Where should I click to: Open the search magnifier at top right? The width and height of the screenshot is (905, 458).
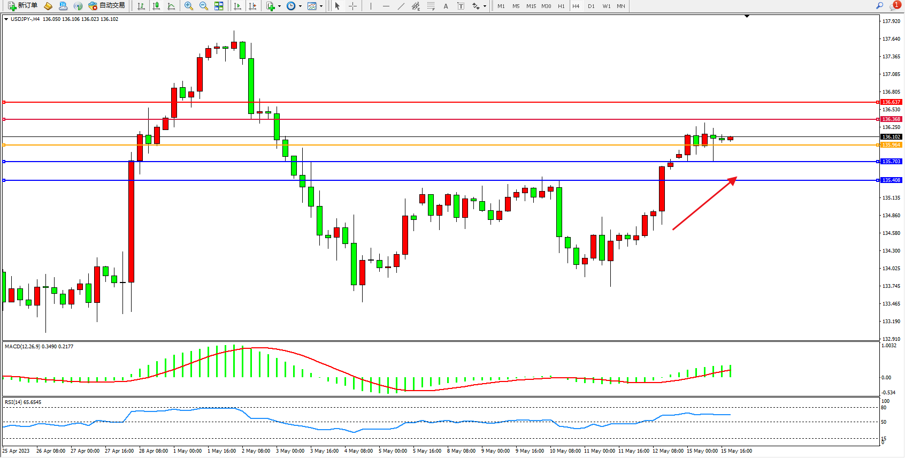tap(879, 6)
